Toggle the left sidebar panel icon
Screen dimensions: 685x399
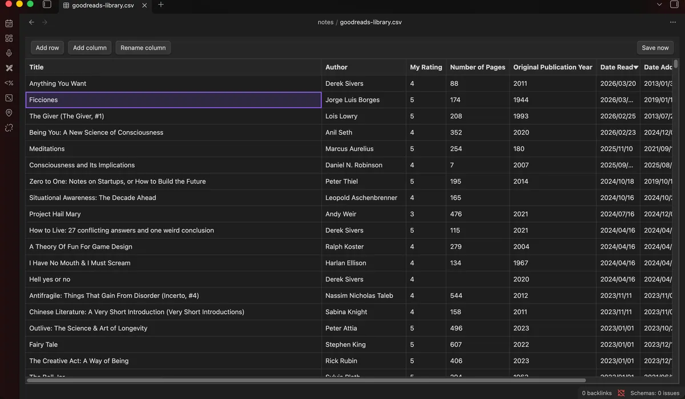click(x=47, y=5)
